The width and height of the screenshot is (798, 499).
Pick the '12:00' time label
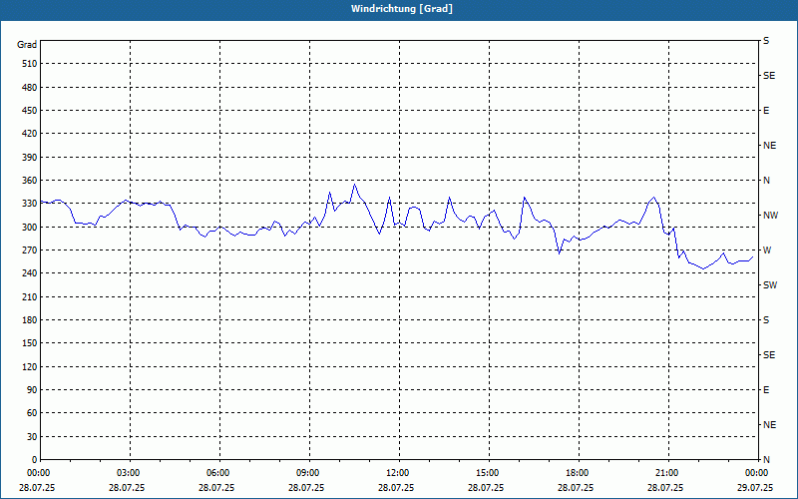[x=398, y=473]
